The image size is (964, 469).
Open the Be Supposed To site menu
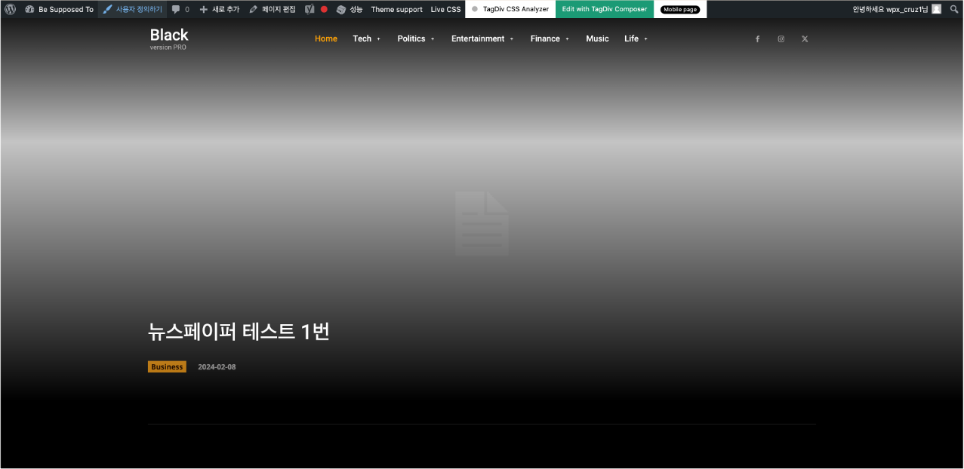[x=60, y=9]
